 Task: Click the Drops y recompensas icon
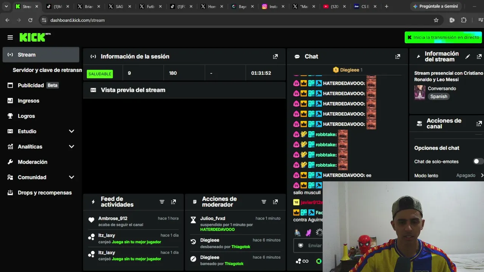pos(10,193)
